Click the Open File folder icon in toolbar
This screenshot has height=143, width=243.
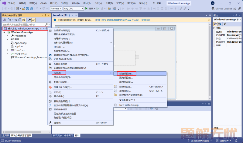pos(23,9)
